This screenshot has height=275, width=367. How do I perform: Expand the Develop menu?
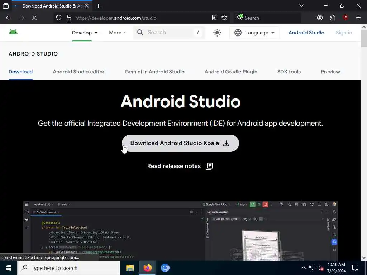(85, 33)
